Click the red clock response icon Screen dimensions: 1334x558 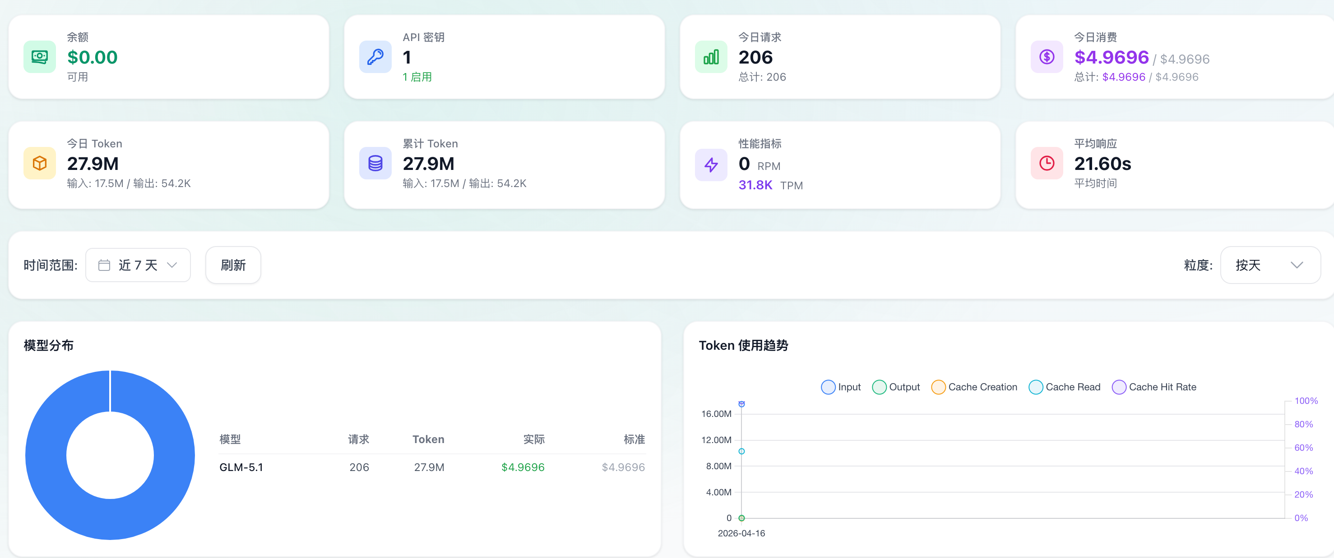pos(1046,164)
